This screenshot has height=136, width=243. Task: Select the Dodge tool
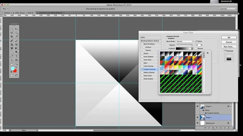(x=16, y=52)
